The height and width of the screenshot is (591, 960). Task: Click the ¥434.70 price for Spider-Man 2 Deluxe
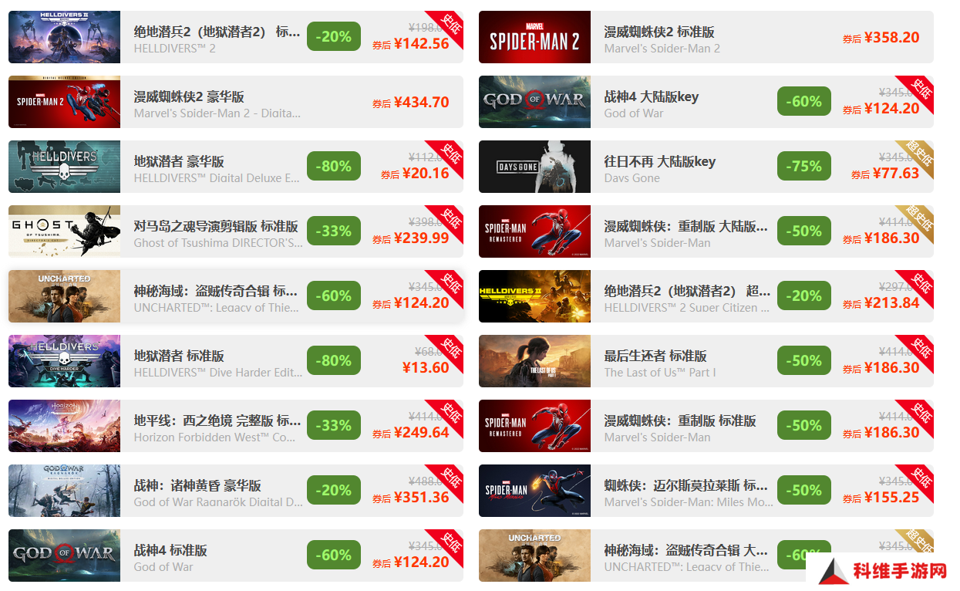coord(421,102)
